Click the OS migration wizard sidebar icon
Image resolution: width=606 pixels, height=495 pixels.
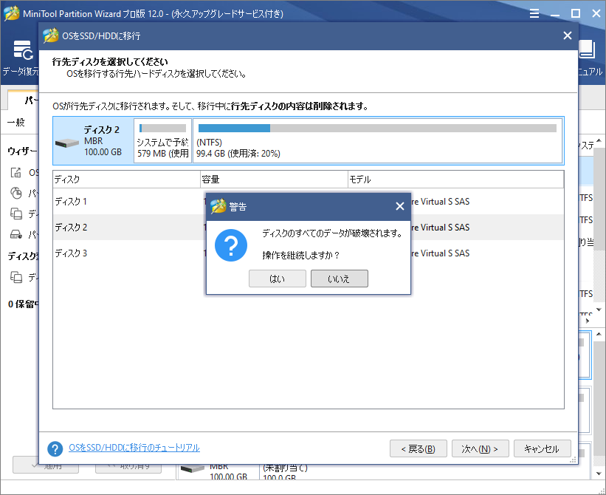(16, 173)
